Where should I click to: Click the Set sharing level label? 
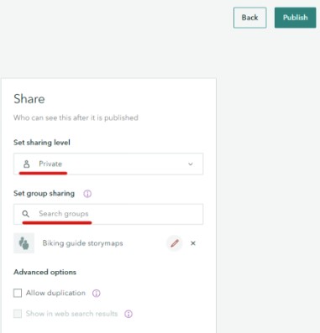click(42, 143)
